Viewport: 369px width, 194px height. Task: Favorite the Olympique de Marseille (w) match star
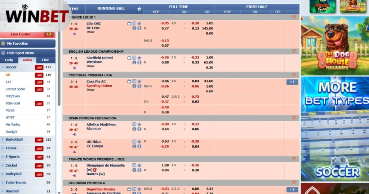click(x=139, y=166)
